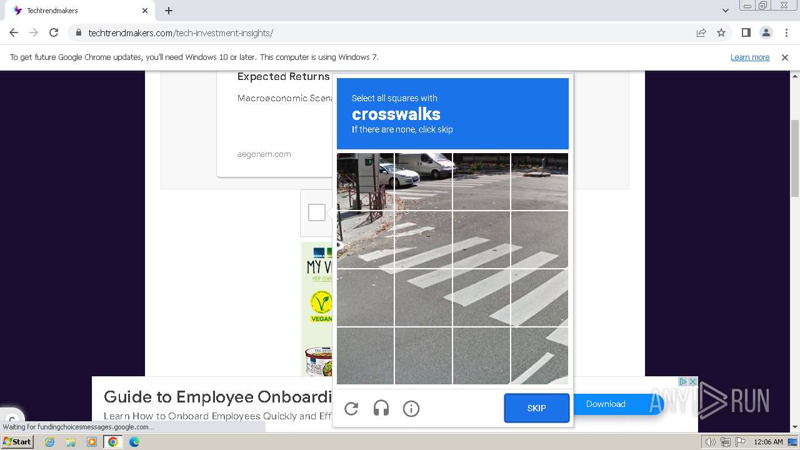Click the Expected Returns heading
The height and width of the screenshot is (450, 800).
tap(283, 76)
